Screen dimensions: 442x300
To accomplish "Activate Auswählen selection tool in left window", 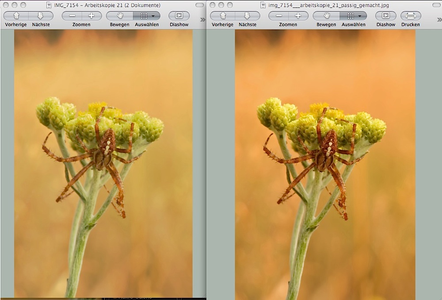I will click(144, 15).
